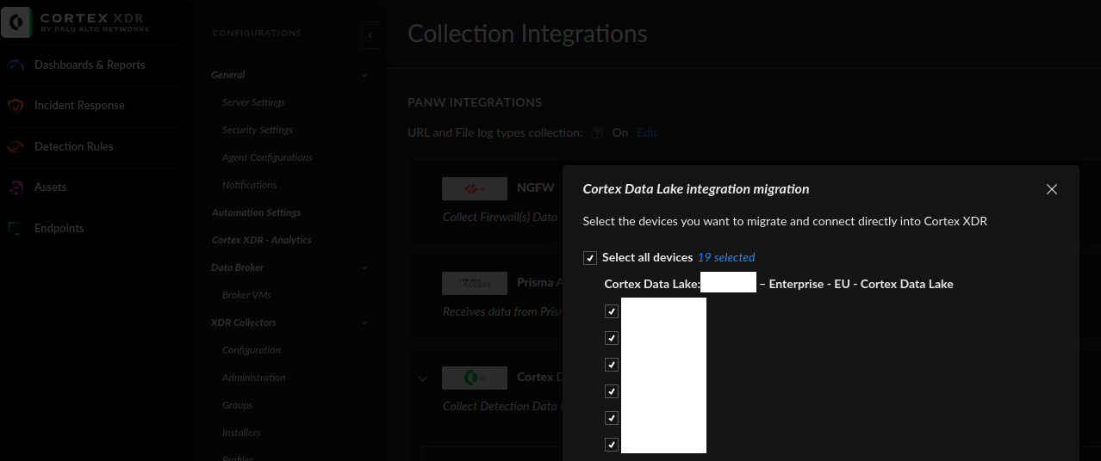Open Cortex XDR - Analytics settings
This screenshot has width=1101, height=461.
[262, 240]
